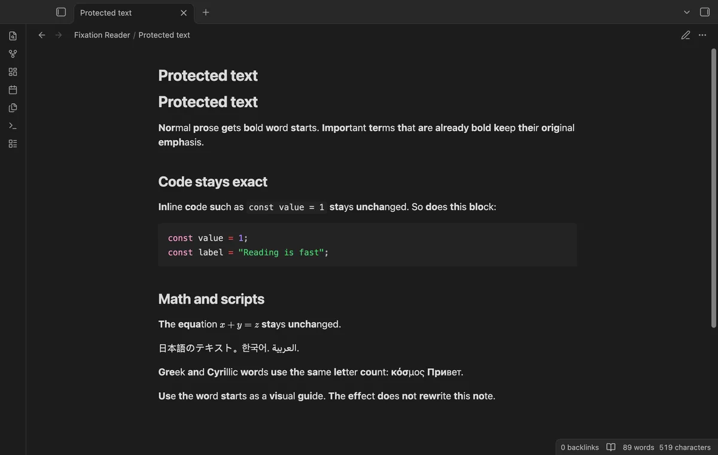Viewport: 718px width, 455px height.
Task: Open quick switcher ribbon icon
Action: click(x=13, y=36)
